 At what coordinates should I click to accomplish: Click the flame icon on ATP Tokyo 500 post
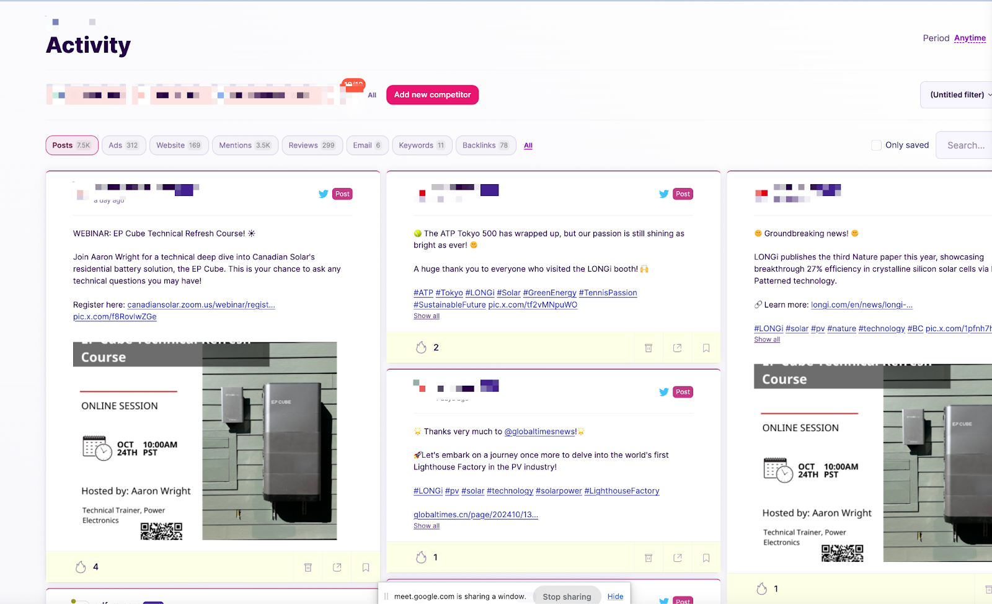pyautogui.click(x=421, y=347)
